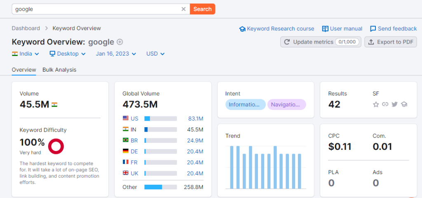Viewport: 422px width, 198px height.
Task: Click the red Keyword Difficulty donut chart
Action: pos(56,147)
